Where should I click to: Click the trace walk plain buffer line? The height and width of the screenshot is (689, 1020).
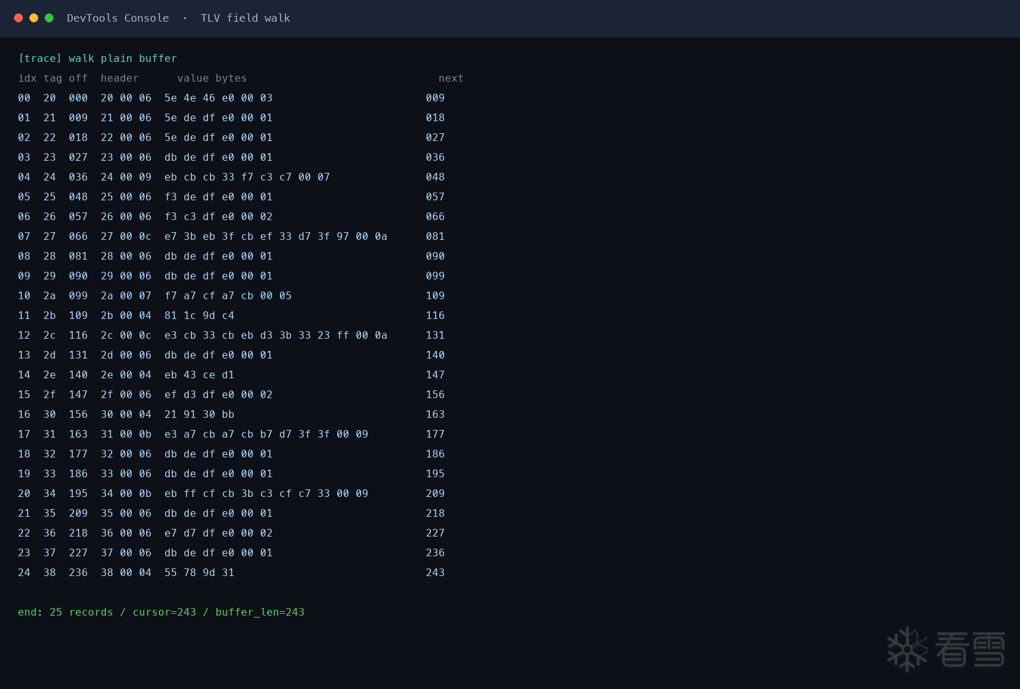(x=98, y=58)
